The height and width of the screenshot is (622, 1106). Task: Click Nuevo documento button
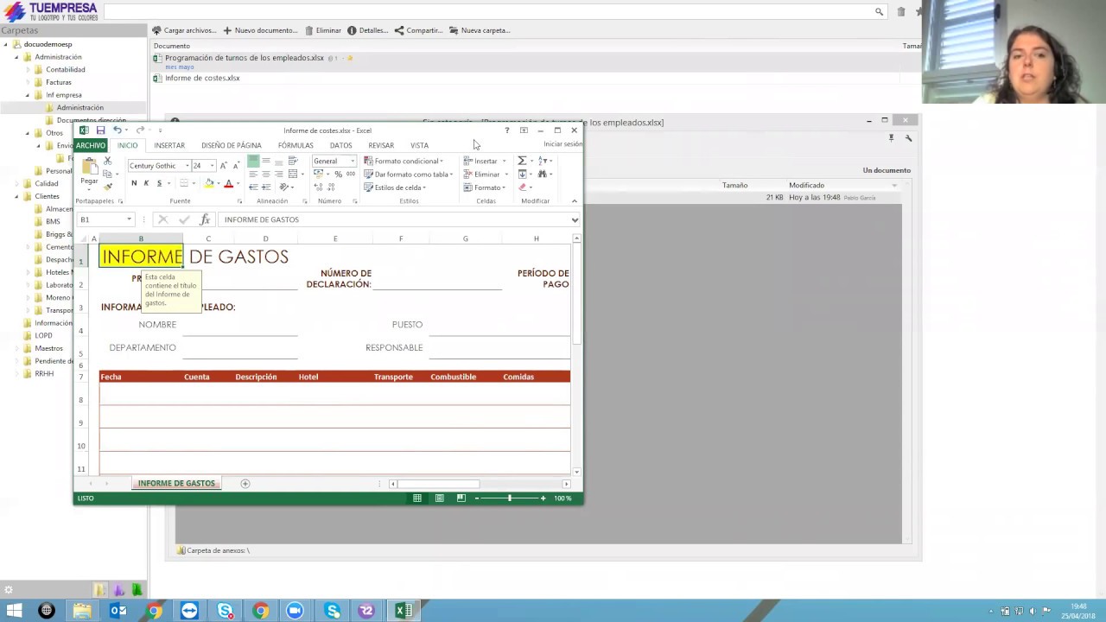(260, 30)
